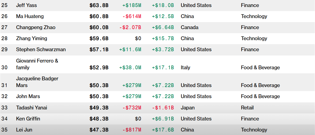This screenshot has height=135, width=315.
Task: Click Japan in Tadashi Yanai row
Action: click(188, 108)
